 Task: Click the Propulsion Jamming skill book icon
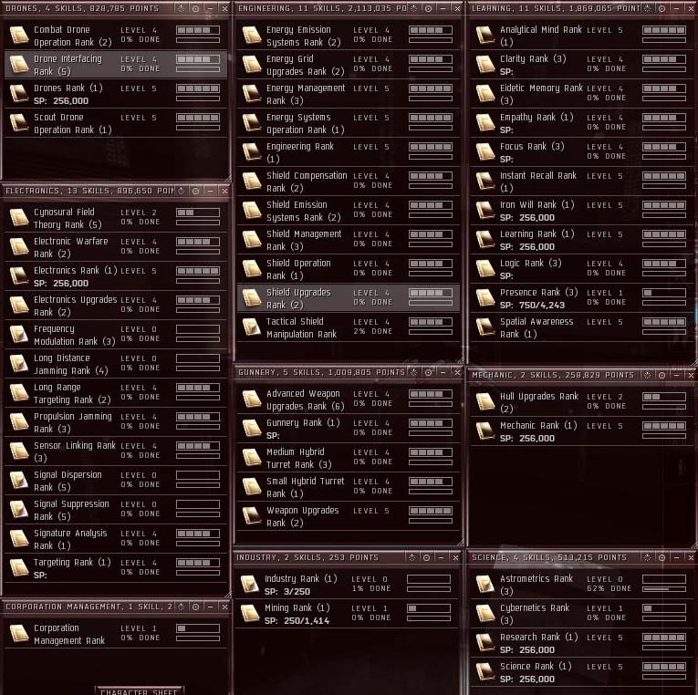(x=18, y=421)
